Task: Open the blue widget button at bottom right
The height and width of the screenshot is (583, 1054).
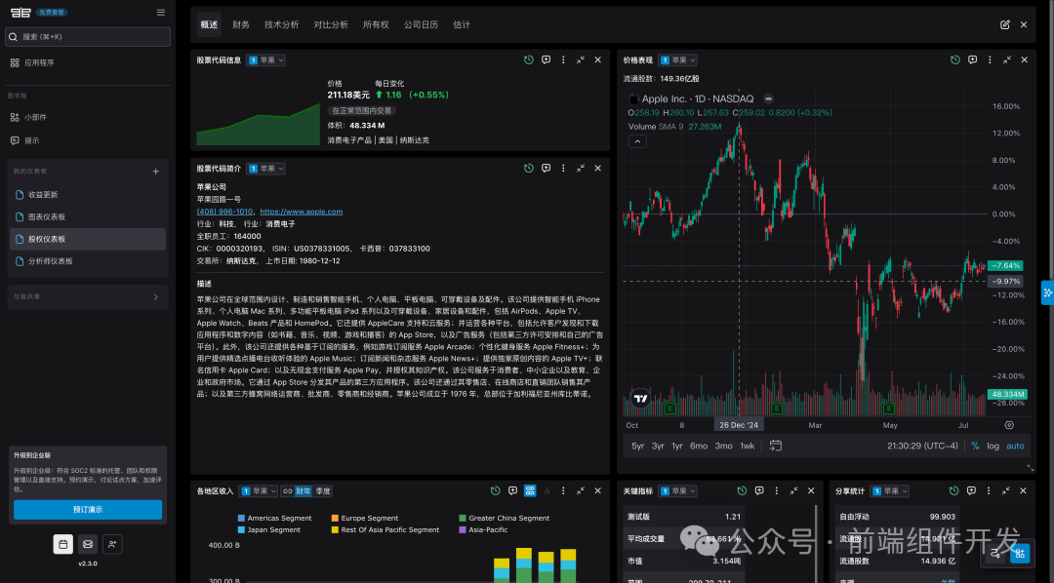Action: coord(1020,553)
